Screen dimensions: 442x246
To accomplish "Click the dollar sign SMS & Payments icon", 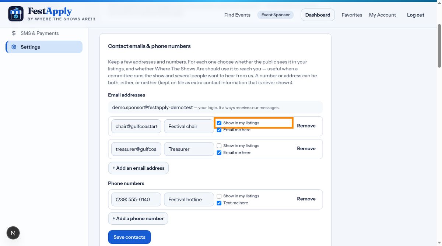I will [x=14, y=33].
